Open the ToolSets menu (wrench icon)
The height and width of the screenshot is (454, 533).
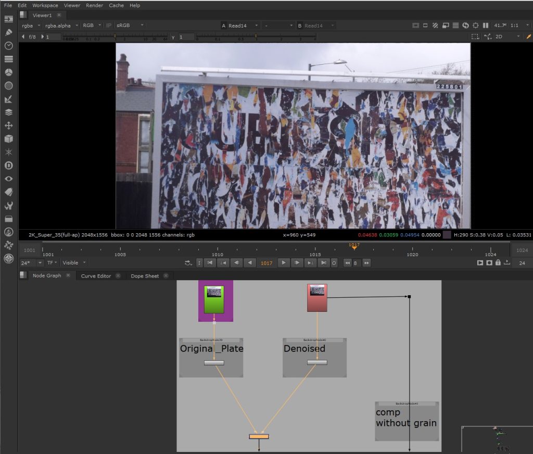pyautogui.click(x=8, y=206)
